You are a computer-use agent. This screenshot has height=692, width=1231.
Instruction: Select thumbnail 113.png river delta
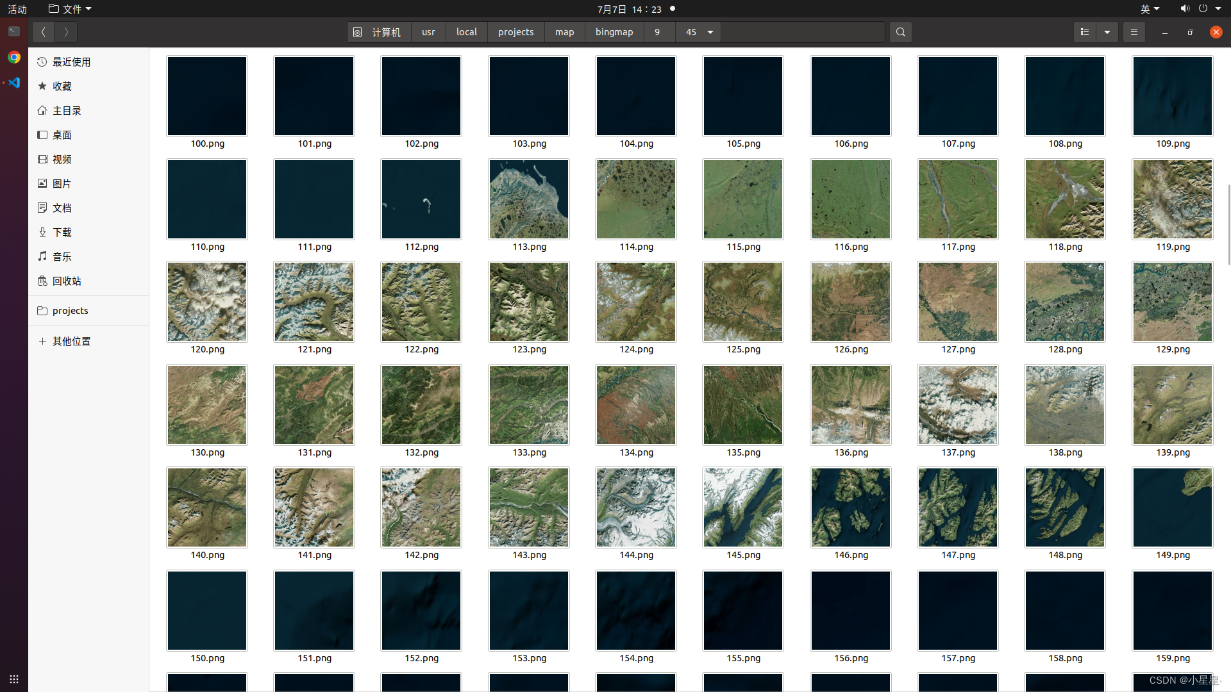coord(529,199)
